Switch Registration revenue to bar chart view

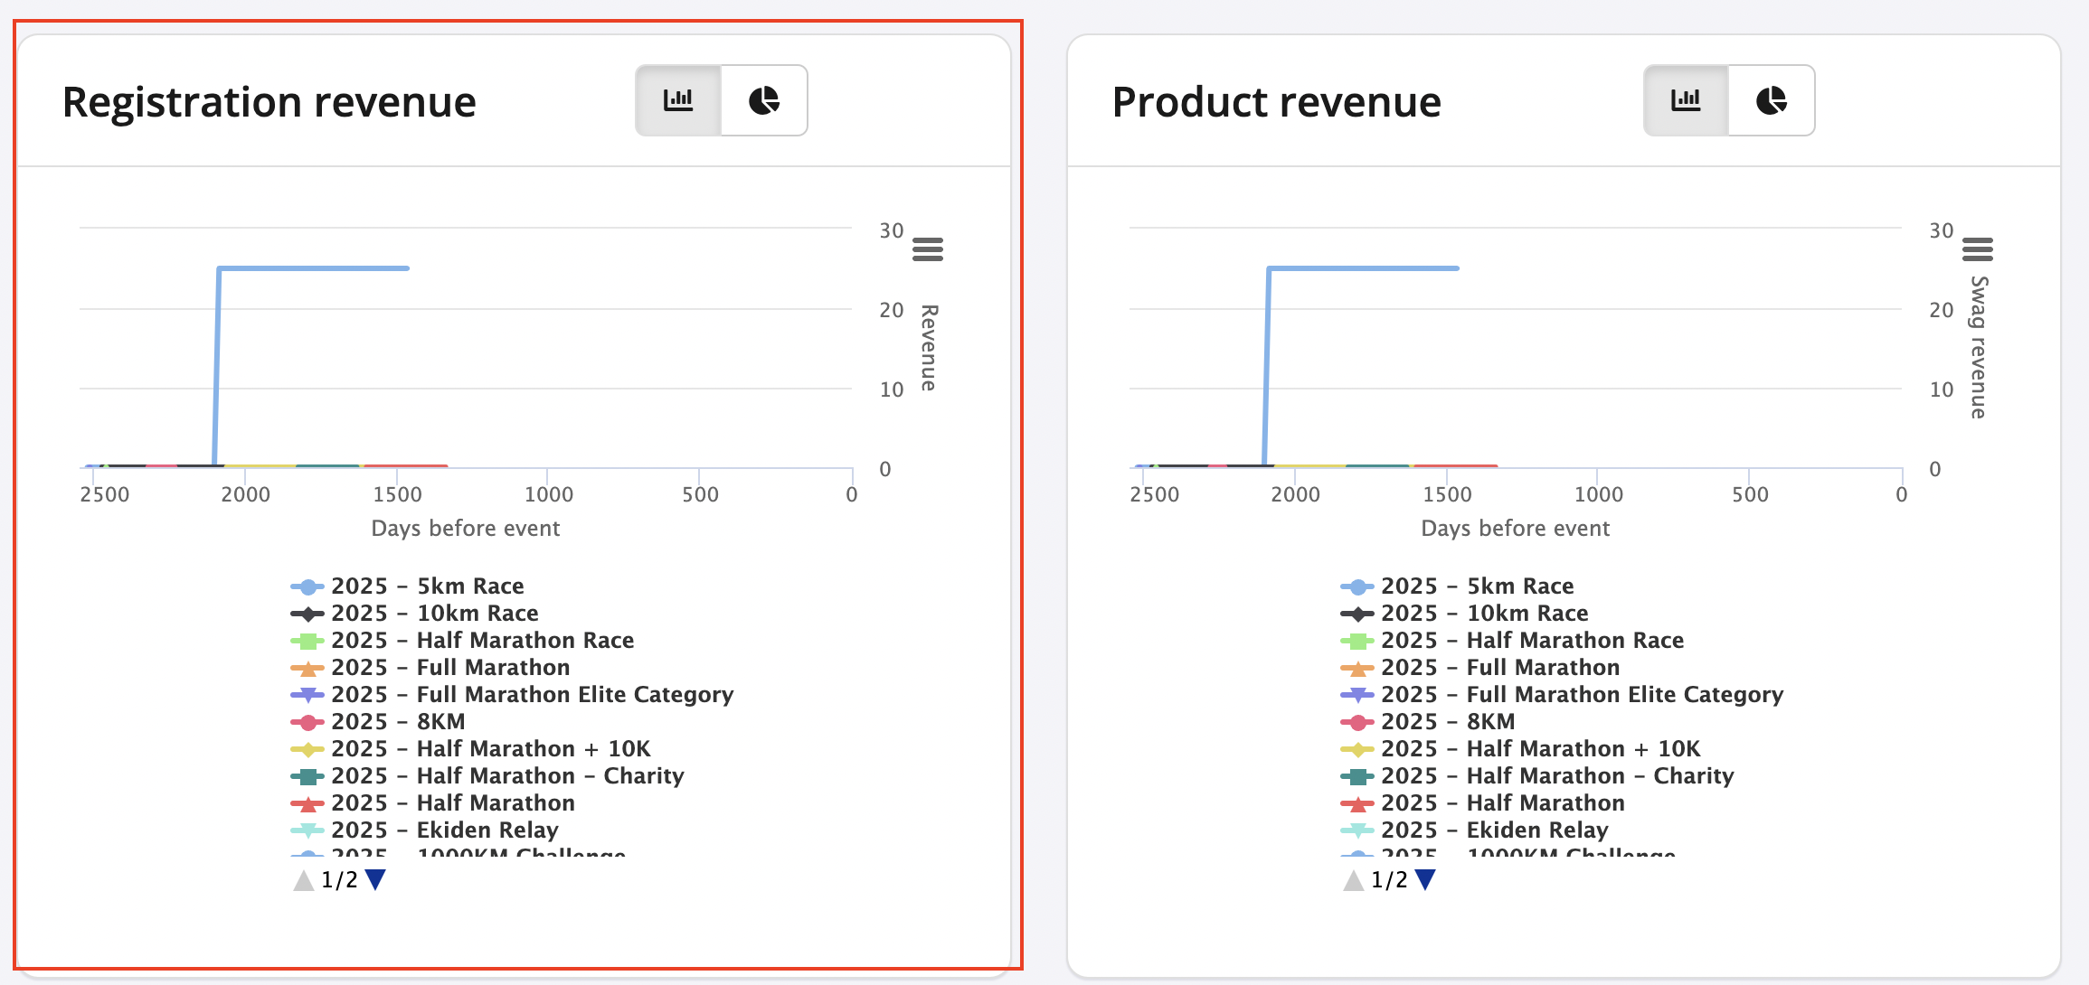678,100
